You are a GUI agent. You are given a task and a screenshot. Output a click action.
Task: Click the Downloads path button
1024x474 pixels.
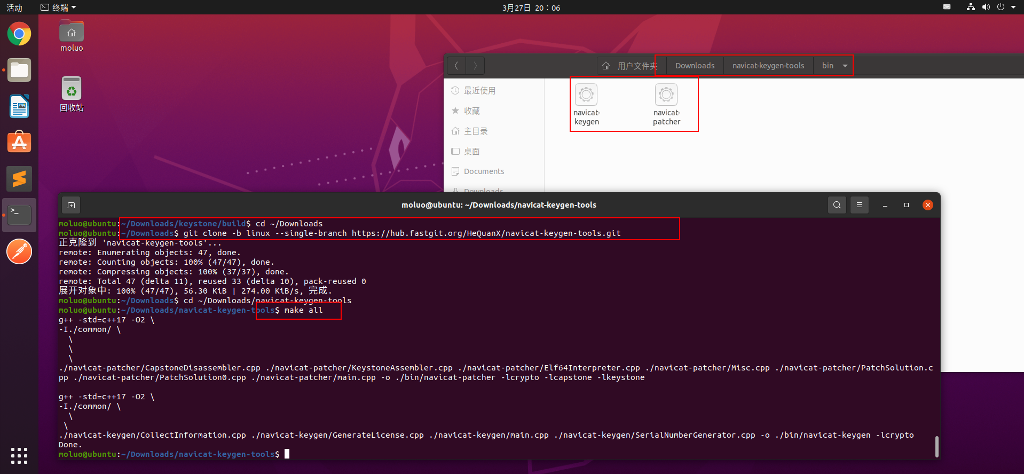point(695,66)
